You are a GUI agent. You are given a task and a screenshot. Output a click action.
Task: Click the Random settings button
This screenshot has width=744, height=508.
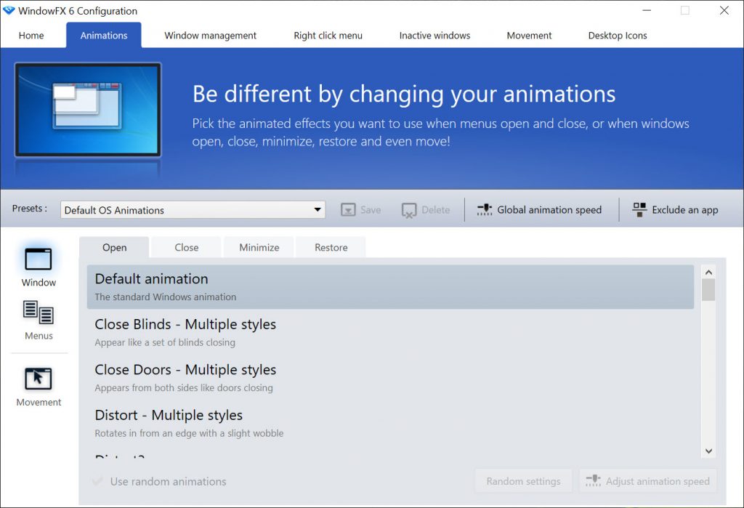coord(523,481)
